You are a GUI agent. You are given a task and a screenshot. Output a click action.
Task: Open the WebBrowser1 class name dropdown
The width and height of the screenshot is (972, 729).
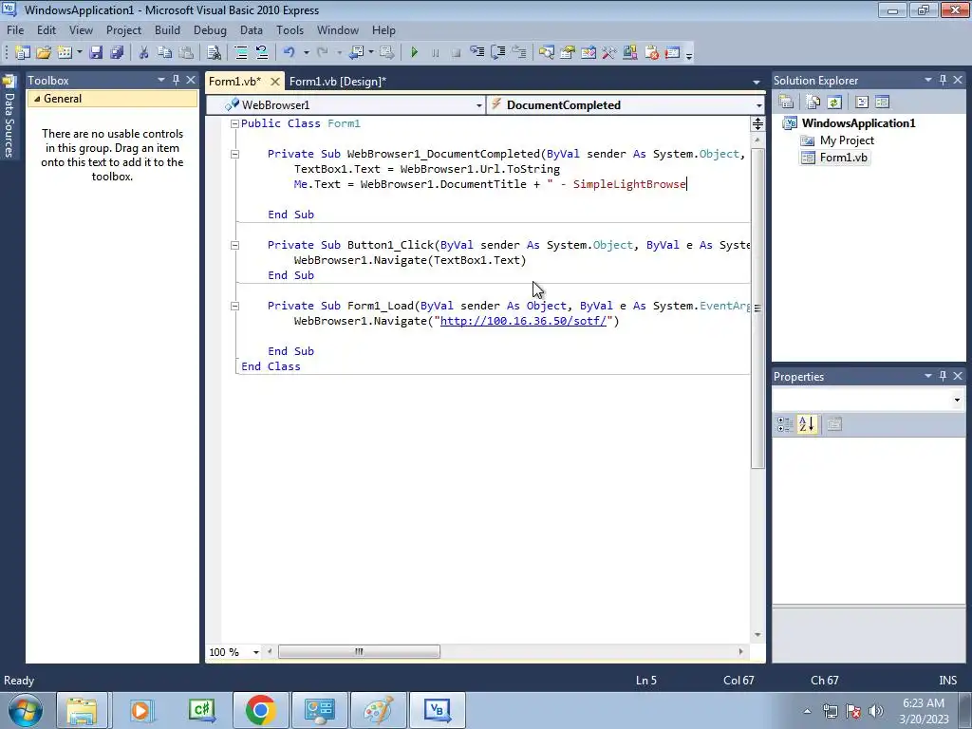click(479, 105)
